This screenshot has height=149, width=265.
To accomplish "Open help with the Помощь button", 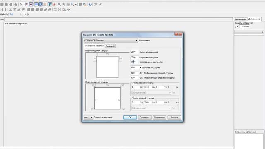I will 174,118.
